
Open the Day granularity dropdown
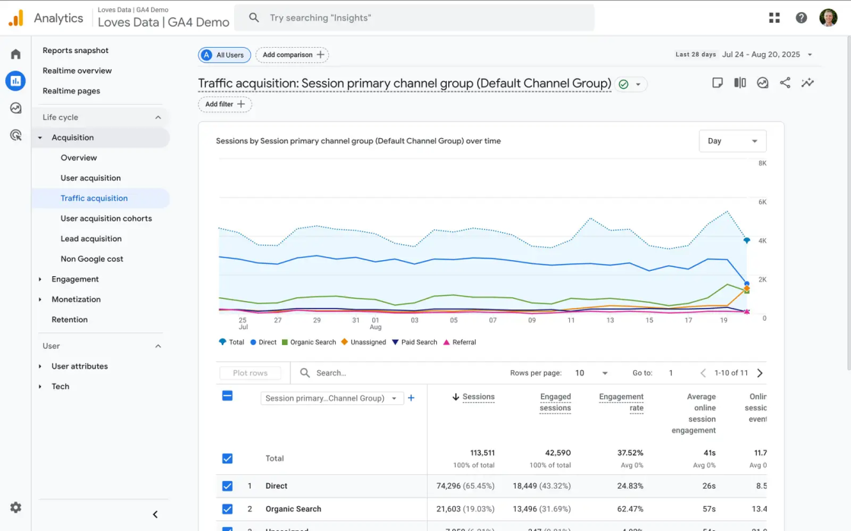(x=732, y=140)
